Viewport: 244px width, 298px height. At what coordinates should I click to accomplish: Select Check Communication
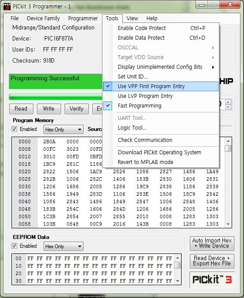click(x=161, y=140)
